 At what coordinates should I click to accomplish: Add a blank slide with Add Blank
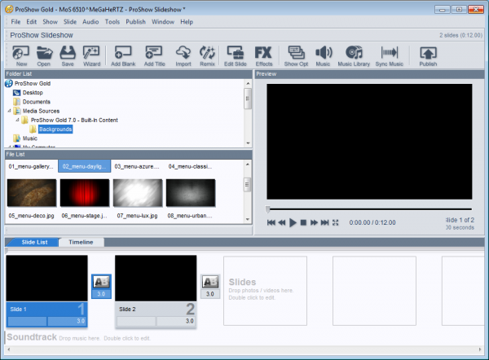[x=123, y=56]
